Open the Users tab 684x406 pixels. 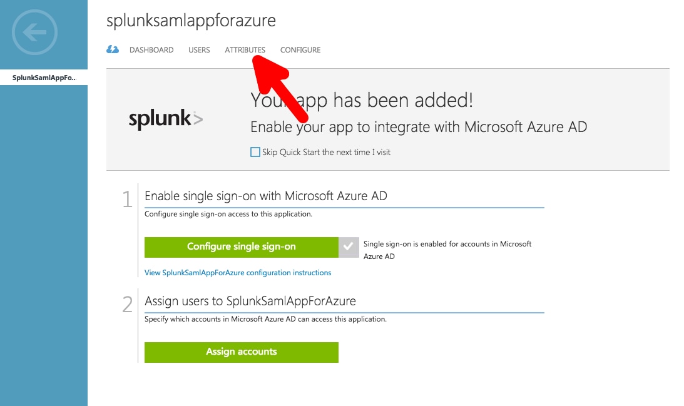(x=199, y=49)
